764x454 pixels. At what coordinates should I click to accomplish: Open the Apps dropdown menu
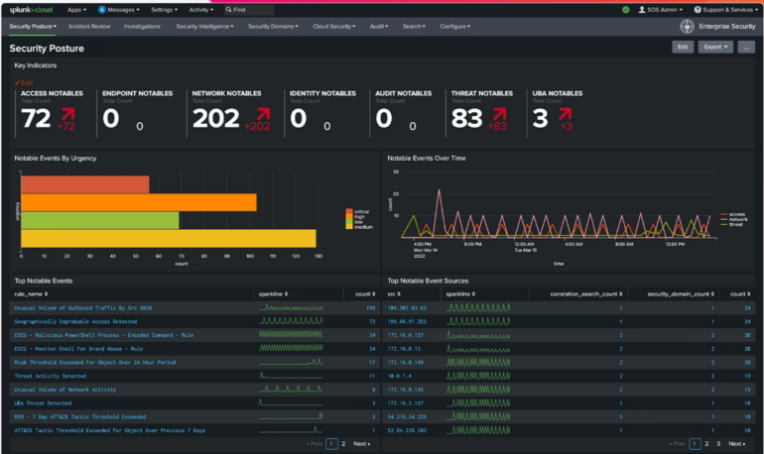pos(76,10)
